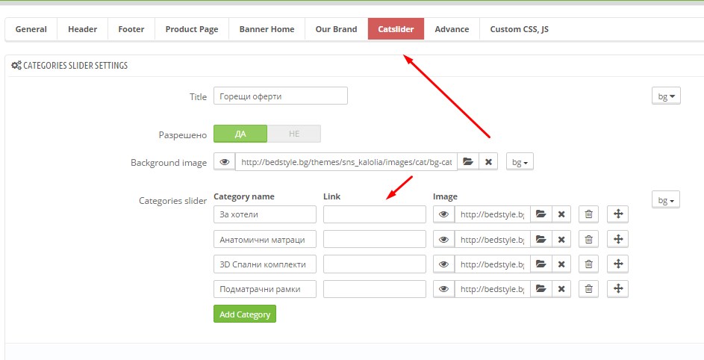Preview the 3D Спални комплекти image via eye icon
704x360 pixels.
(x=443, y=264)
